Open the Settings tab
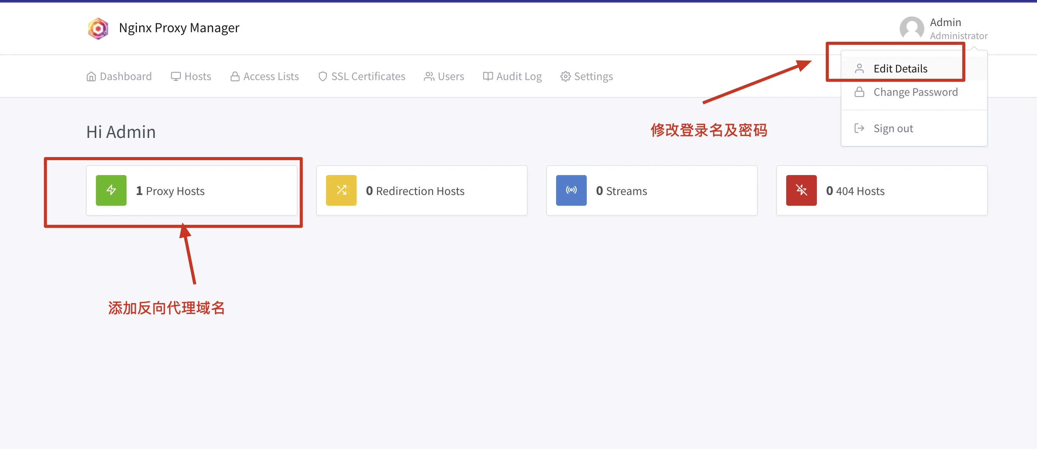1037x449 pixels. 586,76
